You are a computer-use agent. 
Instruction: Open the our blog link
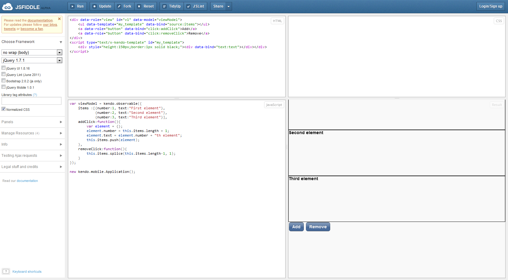(50, 25)
